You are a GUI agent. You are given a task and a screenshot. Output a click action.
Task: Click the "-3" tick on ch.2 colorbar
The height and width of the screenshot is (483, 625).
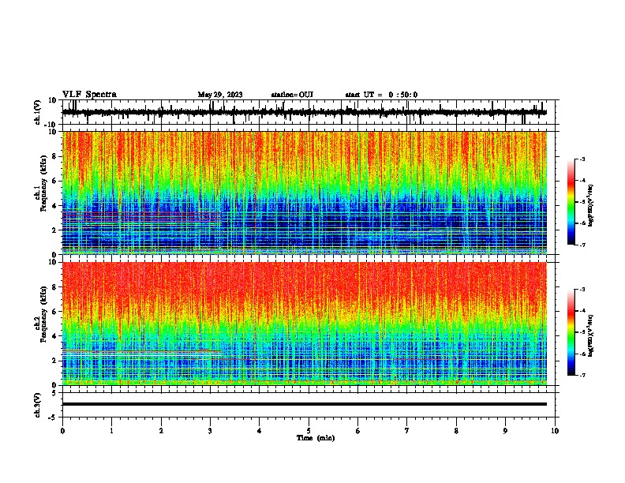(582, 290)
